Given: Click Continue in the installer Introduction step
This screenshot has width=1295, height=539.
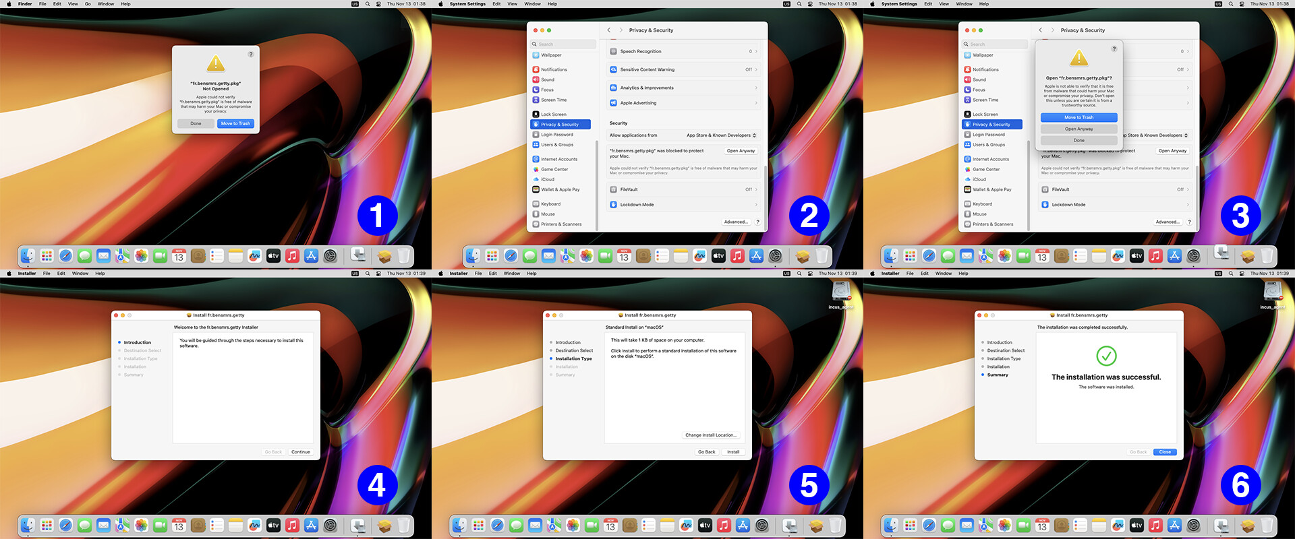Looking at the screenshot, I should (300, 452).
